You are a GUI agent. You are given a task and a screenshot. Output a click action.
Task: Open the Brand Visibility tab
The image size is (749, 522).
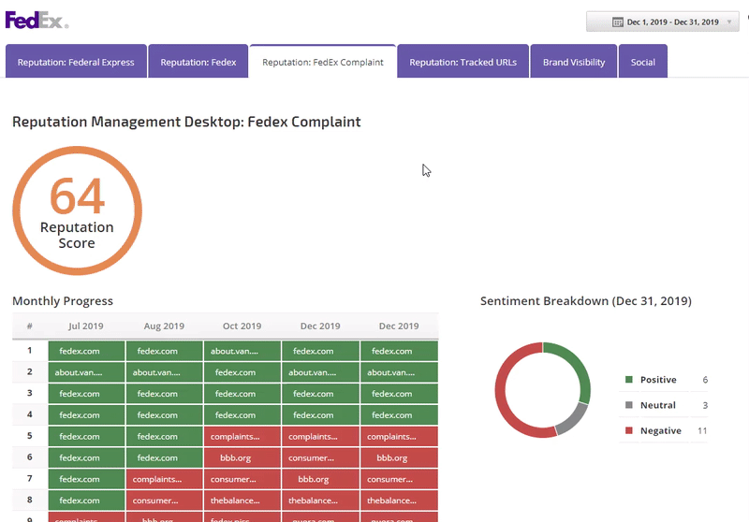point(574,62)
